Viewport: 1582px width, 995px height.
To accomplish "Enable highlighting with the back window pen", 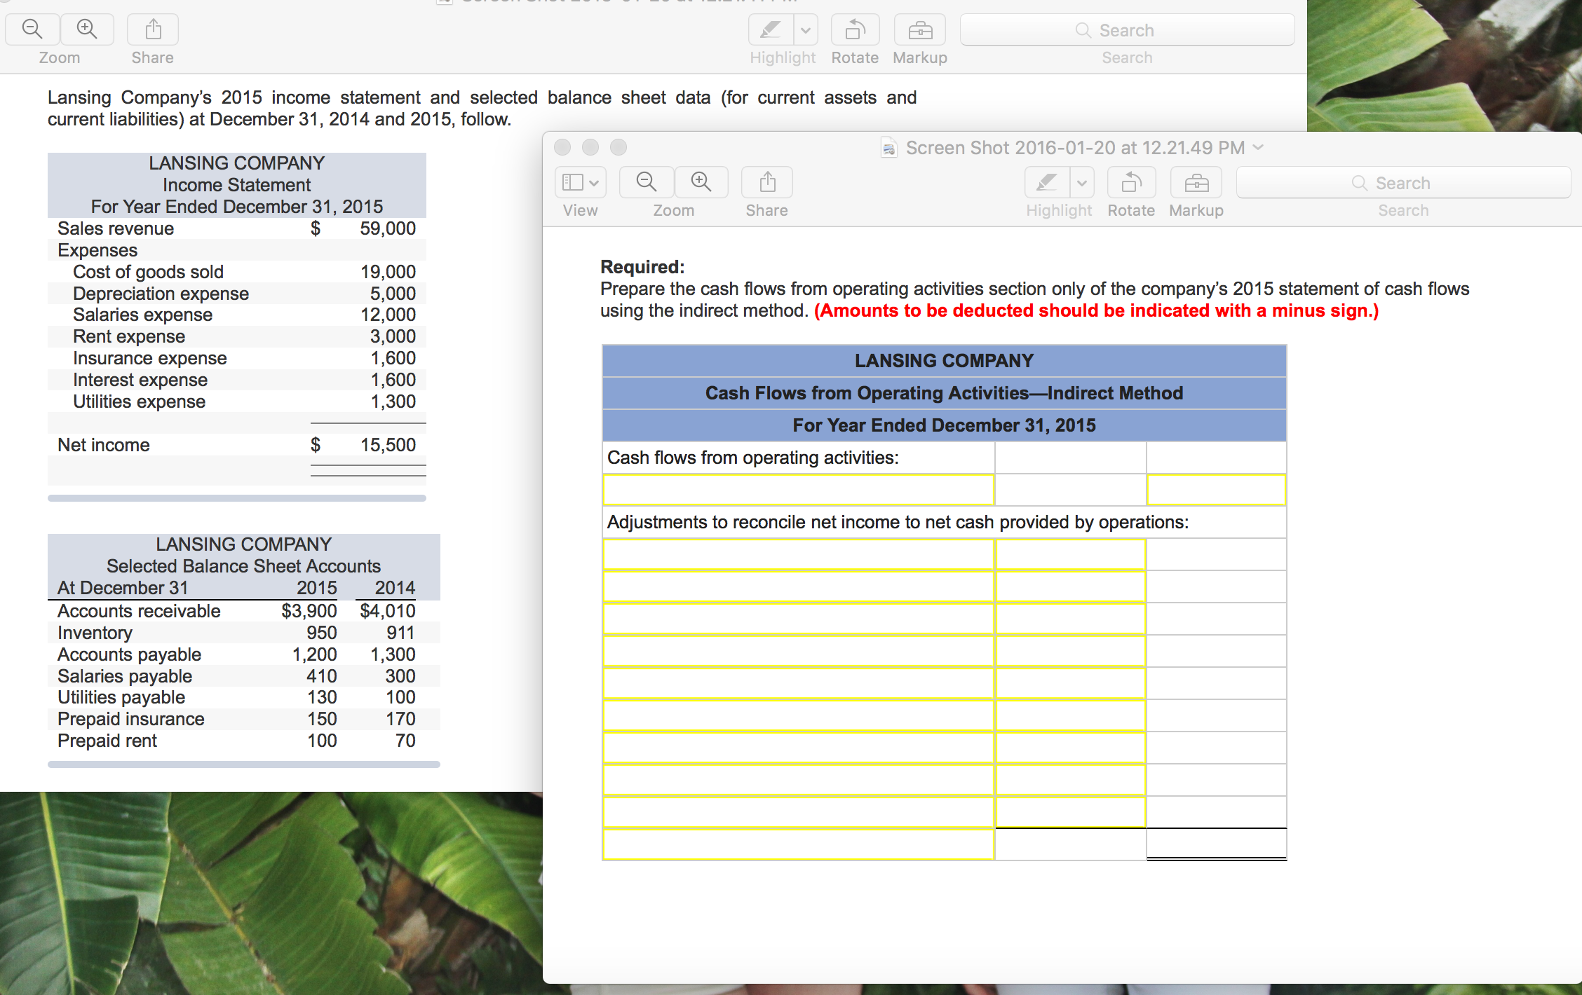I will [771, 29].
